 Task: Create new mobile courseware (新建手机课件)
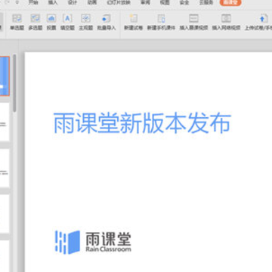pos(161,22)
